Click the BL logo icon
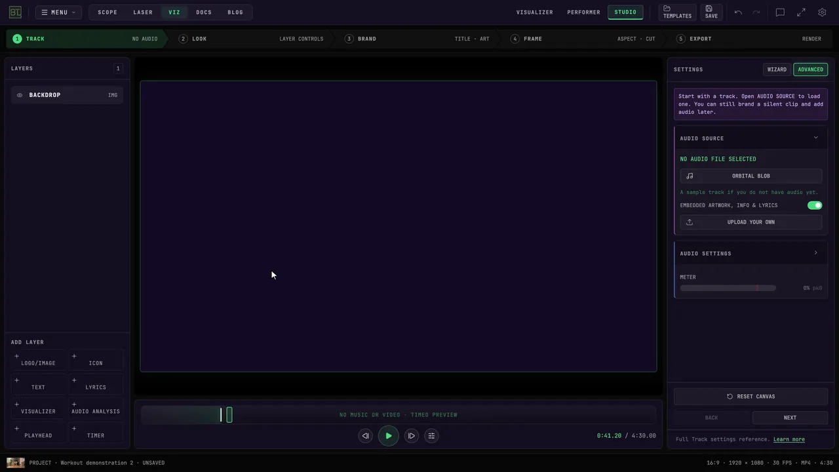 click(x=15, y=12)
